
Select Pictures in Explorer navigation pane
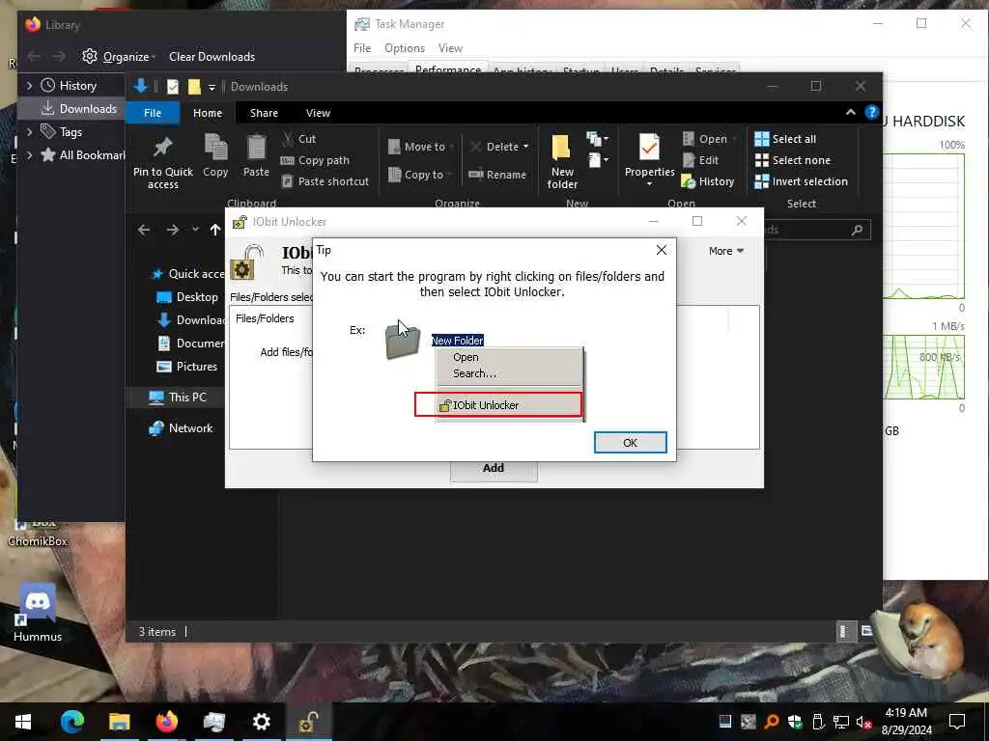tap(187, 366)
